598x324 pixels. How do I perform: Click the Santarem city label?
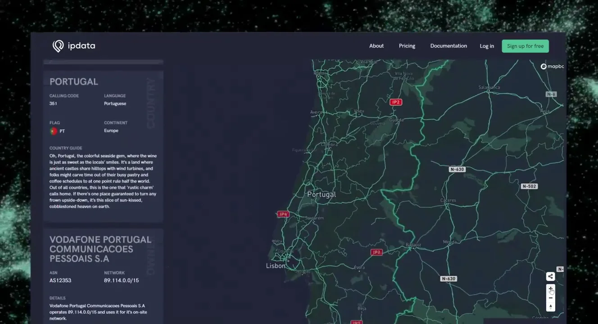[314, 218]
